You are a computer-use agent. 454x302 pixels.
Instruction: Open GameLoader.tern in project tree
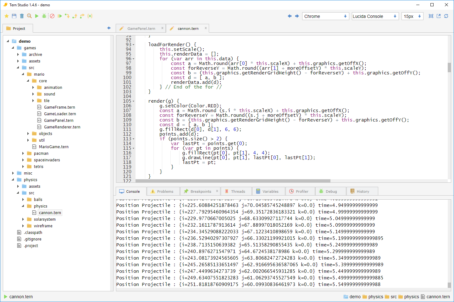pyautogui.click(x=60, y=114)
